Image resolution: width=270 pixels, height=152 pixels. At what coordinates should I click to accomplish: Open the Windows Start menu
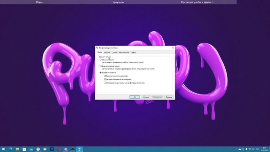(3, 149)
